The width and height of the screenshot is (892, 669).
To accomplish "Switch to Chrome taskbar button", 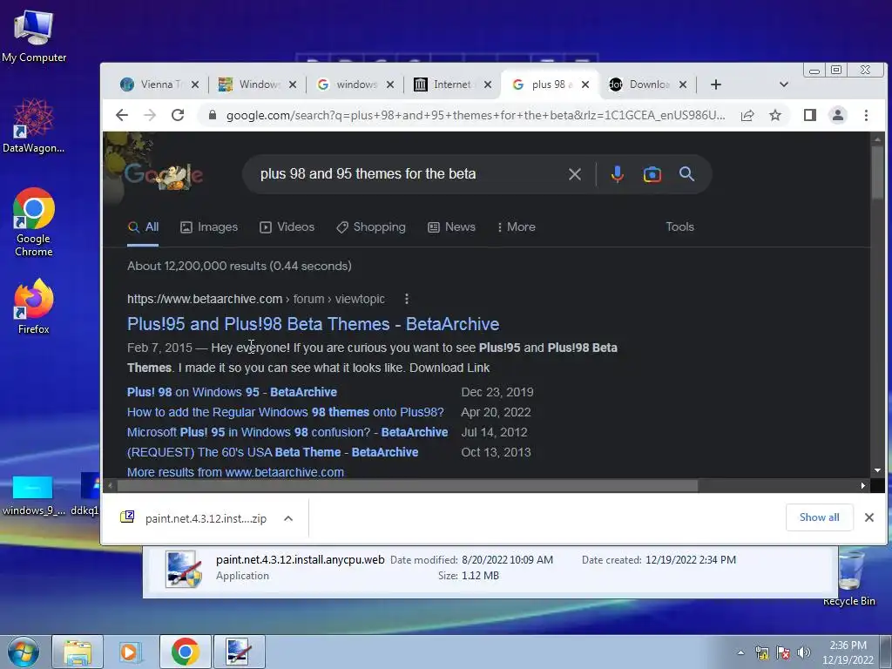I will coord(185,652).
